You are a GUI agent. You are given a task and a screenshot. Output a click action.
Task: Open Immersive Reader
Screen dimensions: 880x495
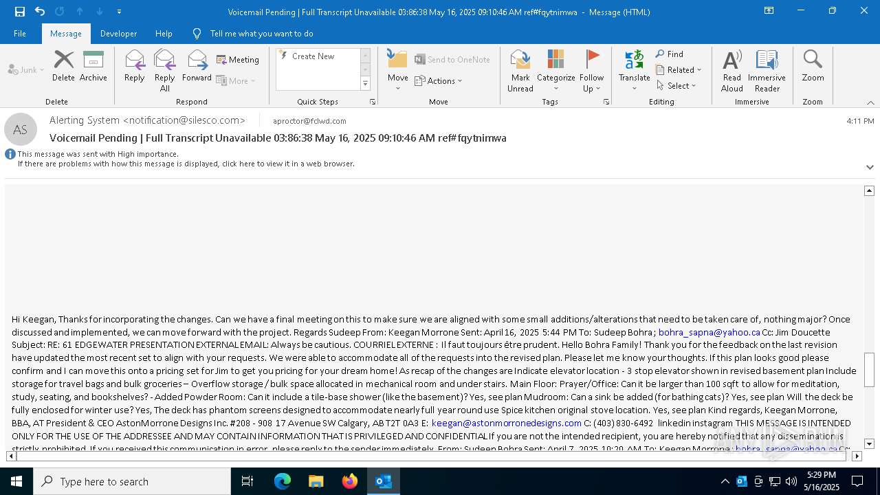[x=767, y=71]
